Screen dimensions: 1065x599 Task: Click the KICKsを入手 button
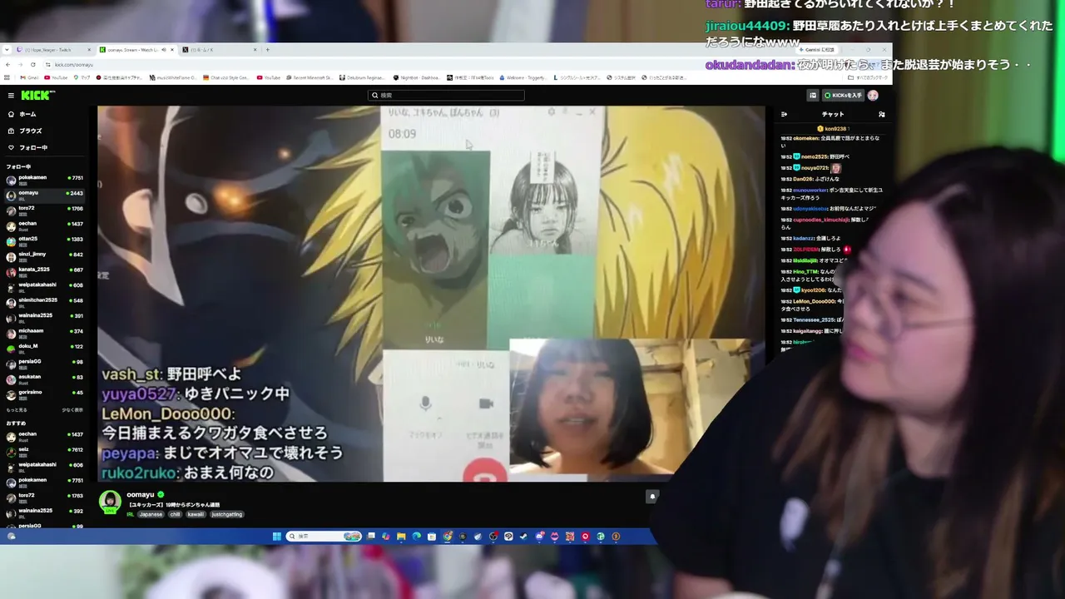coord(843,96)
